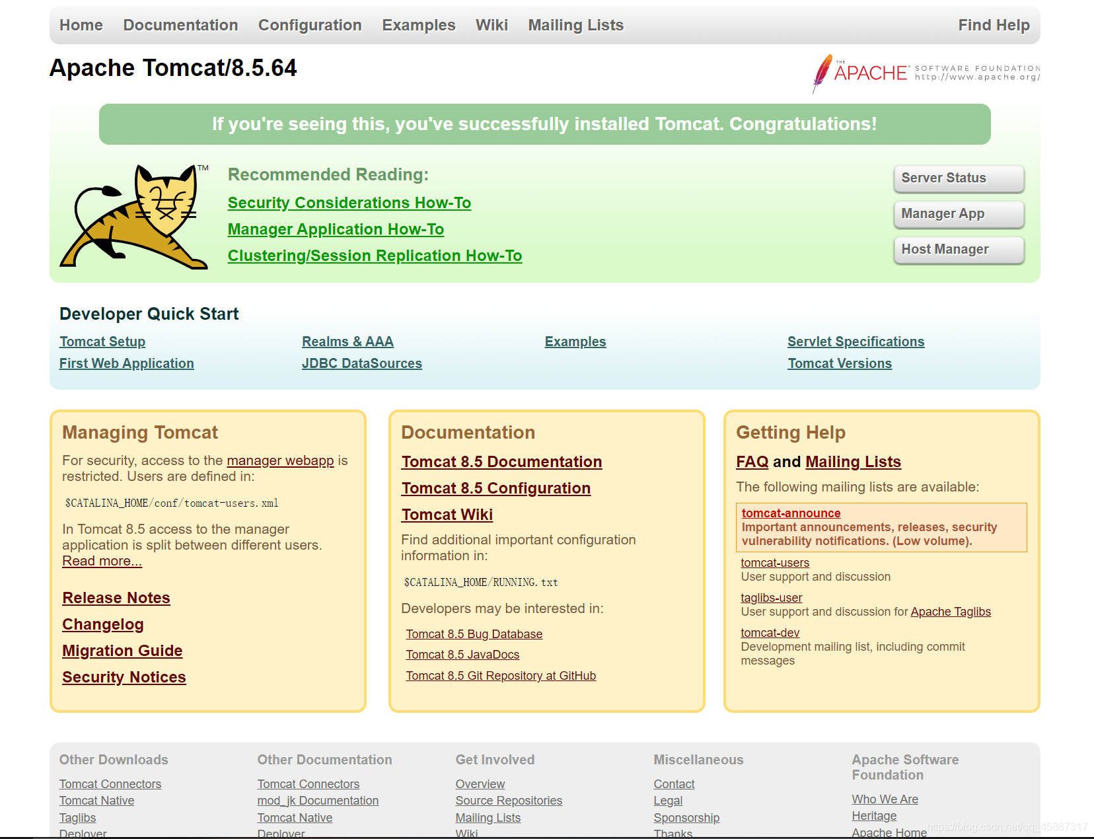Open Tomcat 8.5 Documentation link
The image size is (1094, 839).
pyautogui.click(x=501, y=462)
